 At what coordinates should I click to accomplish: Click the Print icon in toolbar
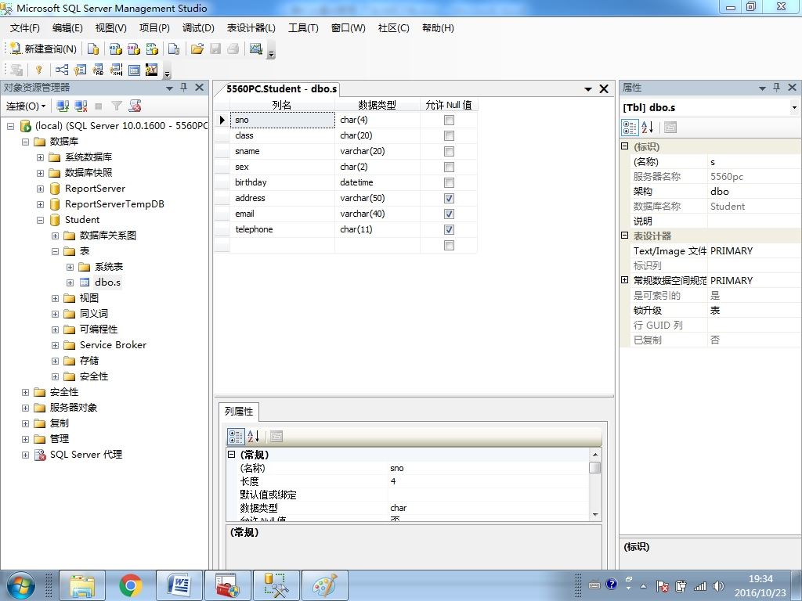(233, 49)
